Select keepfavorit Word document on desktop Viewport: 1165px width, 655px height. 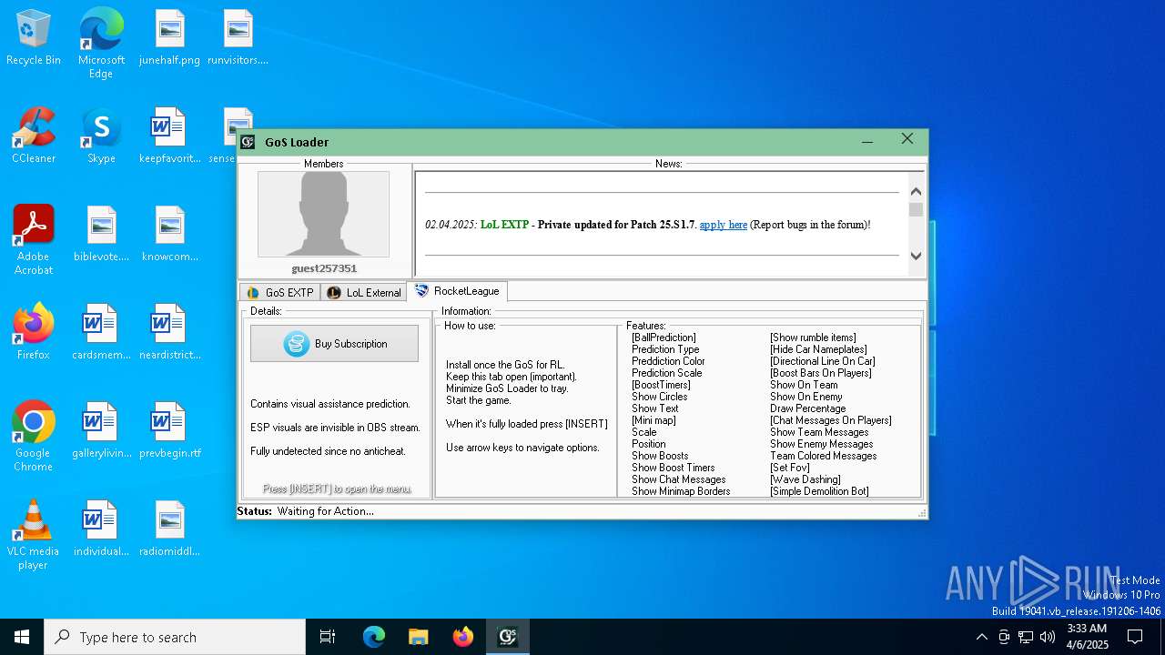(x=169, y=136)
